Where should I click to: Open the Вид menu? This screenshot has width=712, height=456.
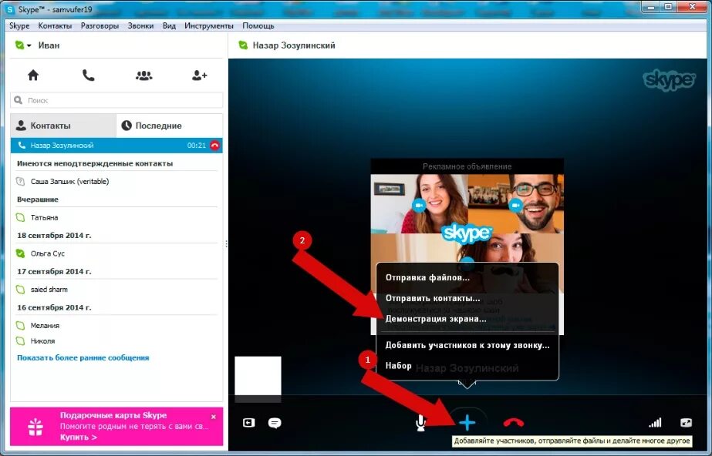[x=169, y=26]
